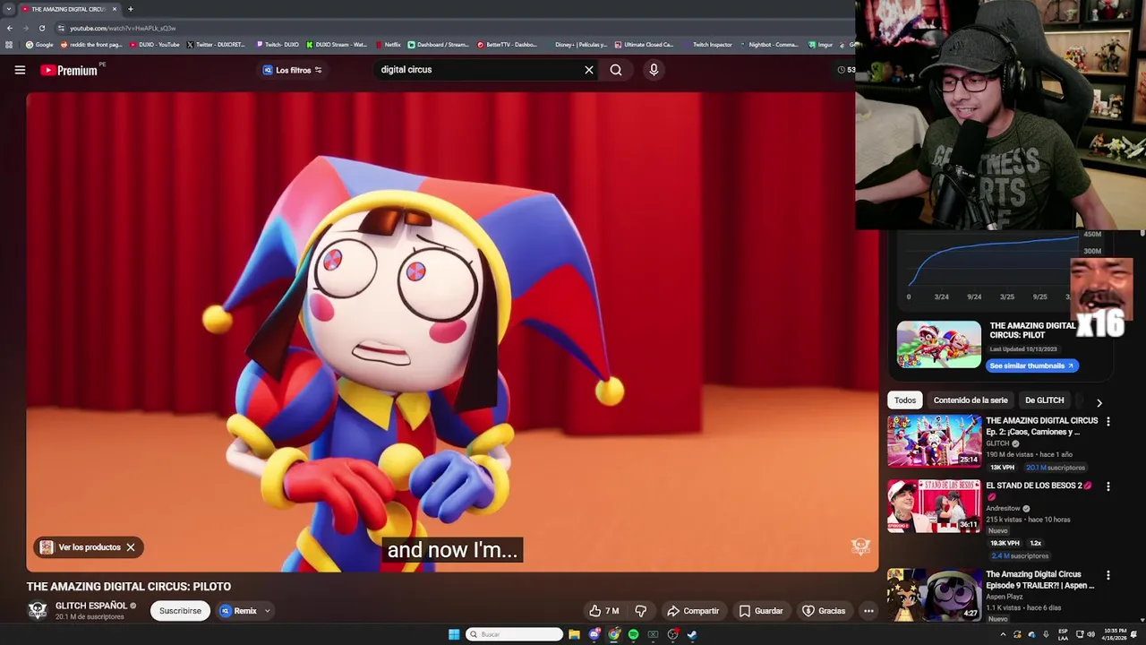Viewport: 1146px width, 645px height.
Task: Open options for Ep. 2 video
Action: pyautogui.click(x=1108, y=421)
